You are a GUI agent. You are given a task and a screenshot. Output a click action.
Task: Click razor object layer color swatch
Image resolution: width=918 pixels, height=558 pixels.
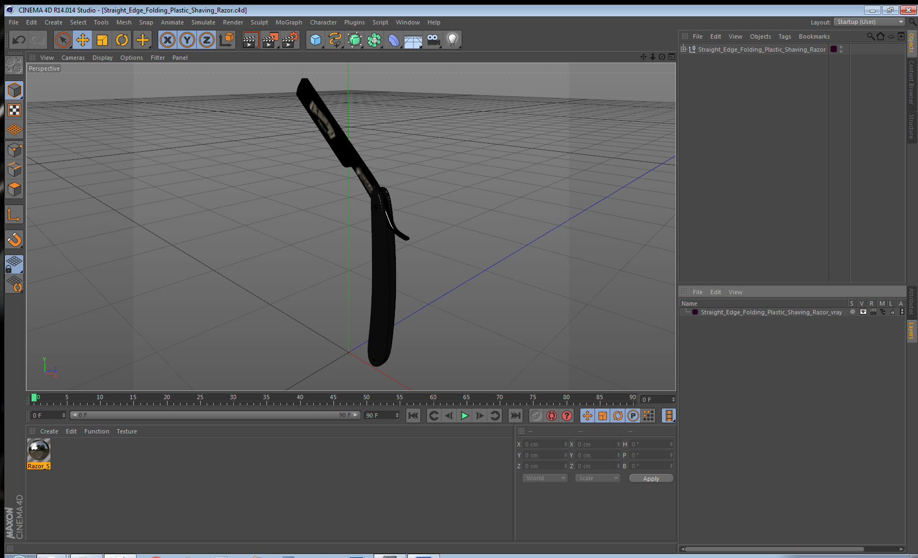pyautogui.click(x=833, y=49)
